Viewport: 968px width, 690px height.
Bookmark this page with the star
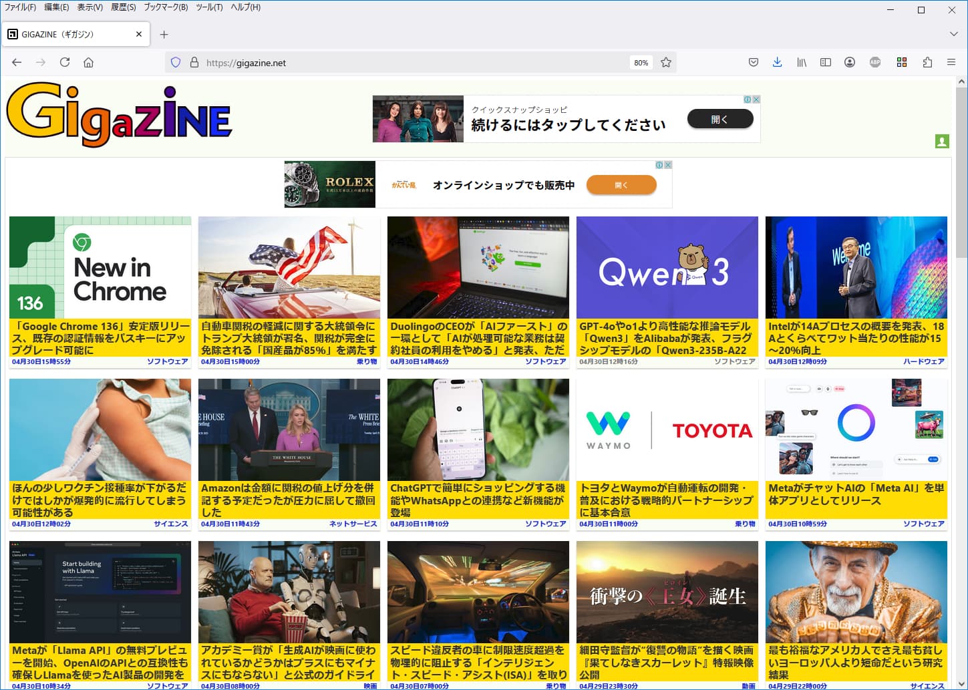tap(666, 62)
